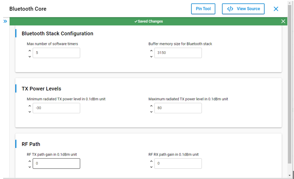Click 'RF RX path gain in 0.1dBm unit' label
294x179 pixels.
173,154
